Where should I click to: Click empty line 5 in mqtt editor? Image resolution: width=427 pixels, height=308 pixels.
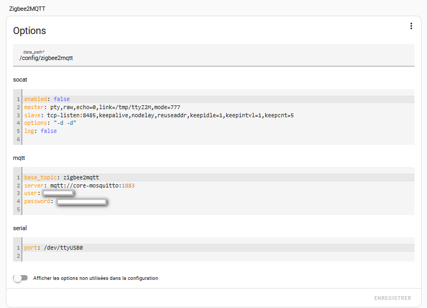pos(218,209)
